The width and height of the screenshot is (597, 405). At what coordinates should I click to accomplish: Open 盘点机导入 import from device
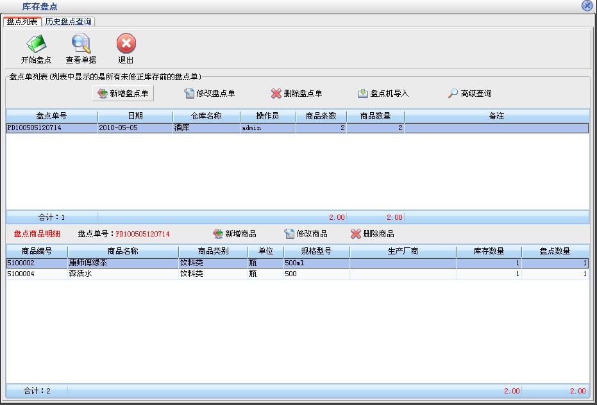[383, 94]
